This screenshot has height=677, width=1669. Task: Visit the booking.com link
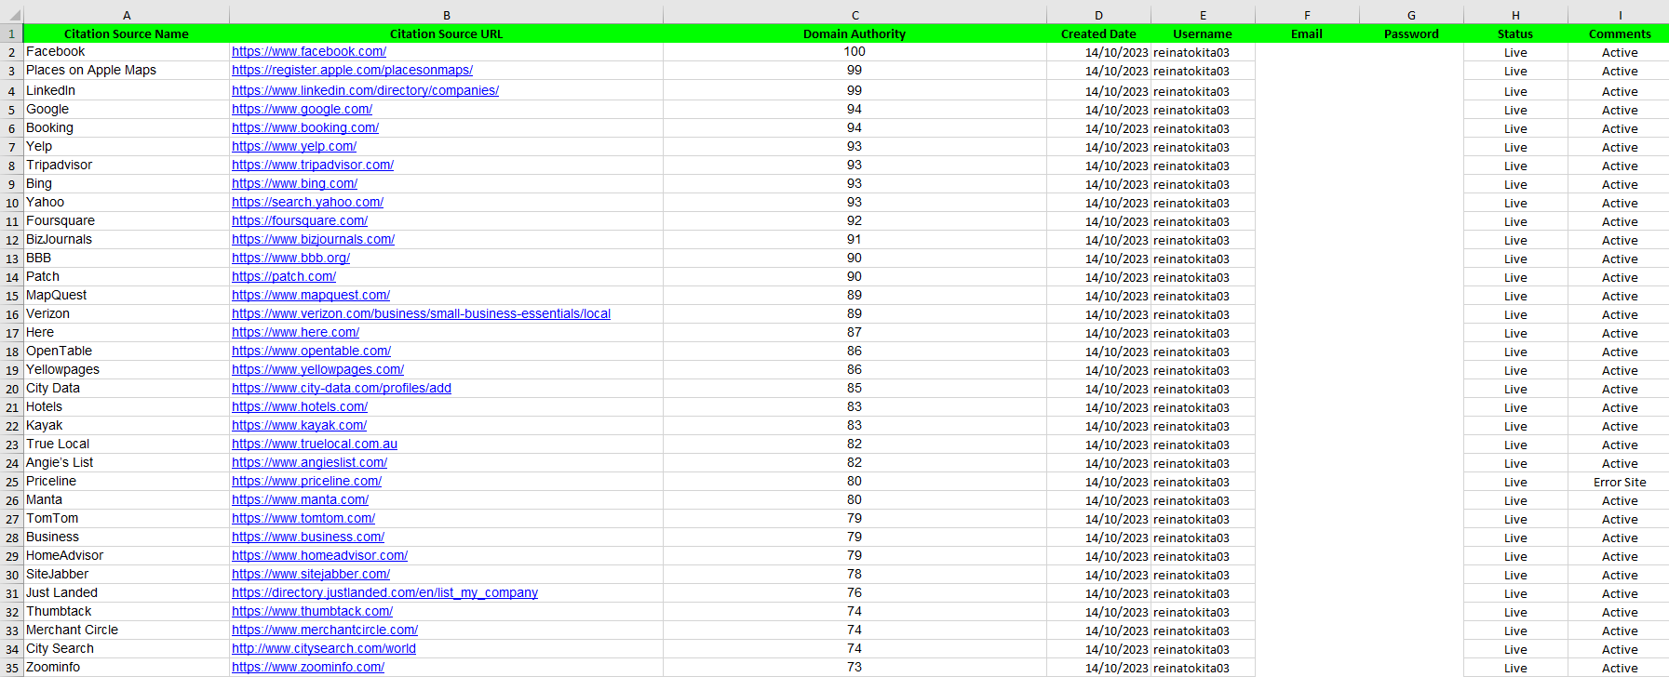click(x=305, y=128)
